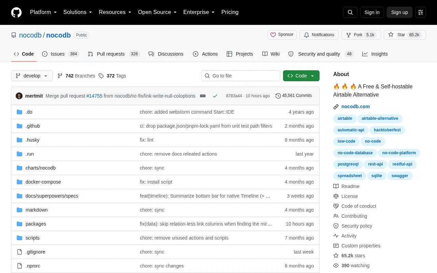The image size is (437, 273).
Task: Open the docker-compose folder
Action: coord(43,182)
